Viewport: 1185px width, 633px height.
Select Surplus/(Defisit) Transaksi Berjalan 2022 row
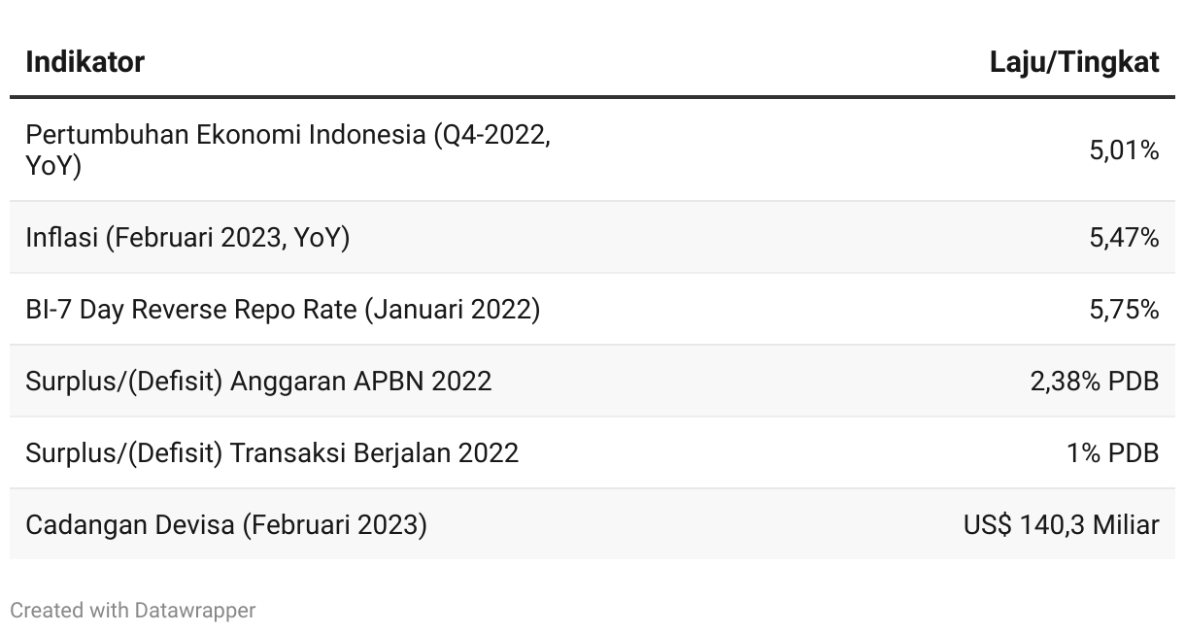click(x=592, y=452)
